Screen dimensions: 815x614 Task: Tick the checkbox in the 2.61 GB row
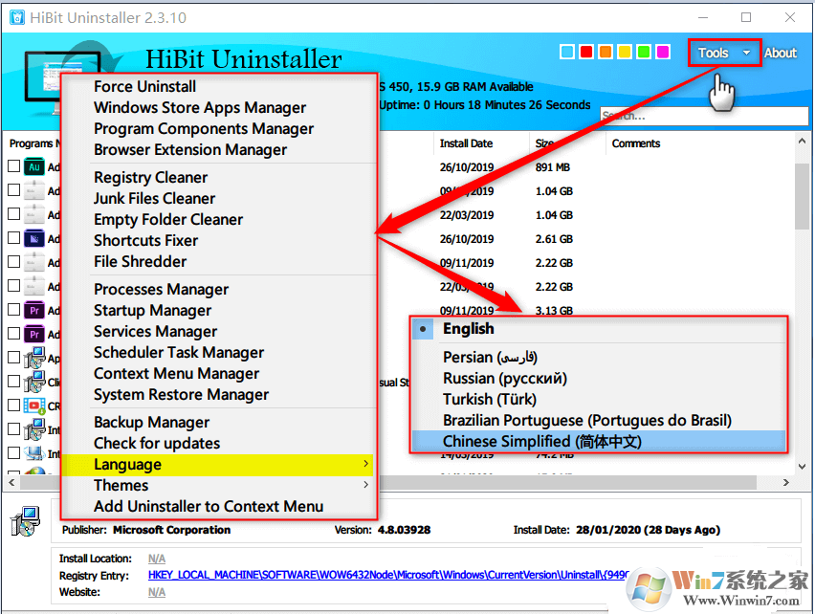[x=14, y=238]
